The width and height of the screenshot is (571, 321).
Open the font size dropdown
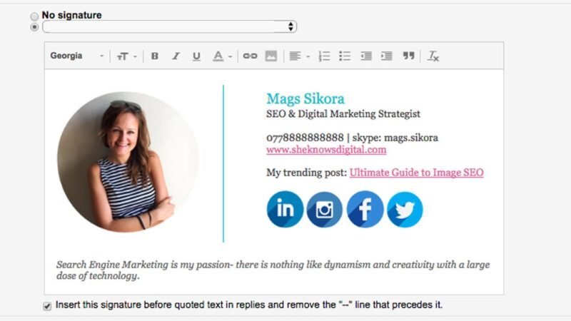[126, 56]
